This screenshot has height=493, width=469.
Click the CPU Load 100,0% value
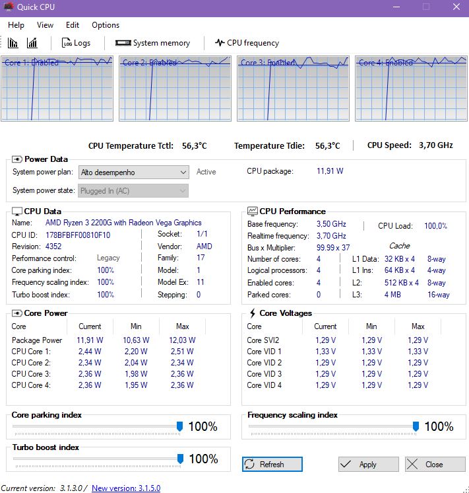[436, 226]
